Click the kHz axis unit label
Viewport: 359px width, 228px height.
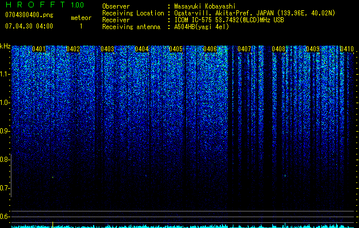(5, 46)
